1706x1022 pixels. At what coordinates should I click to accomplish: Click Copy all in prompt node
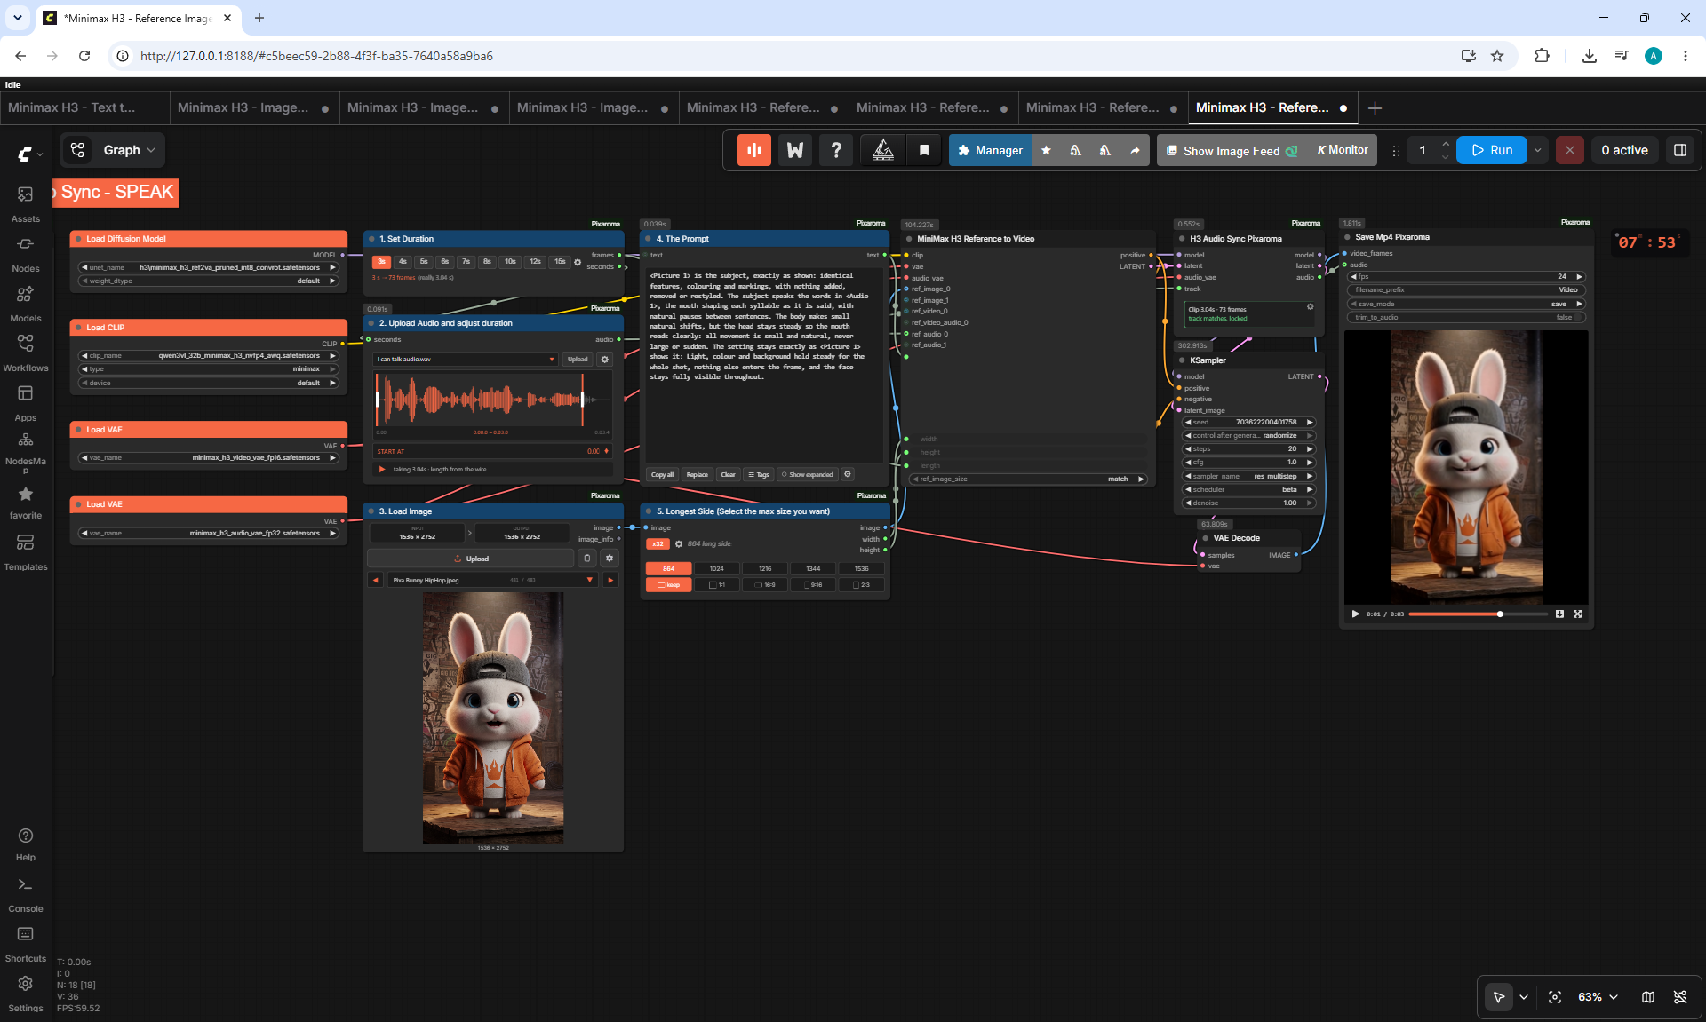662,474
